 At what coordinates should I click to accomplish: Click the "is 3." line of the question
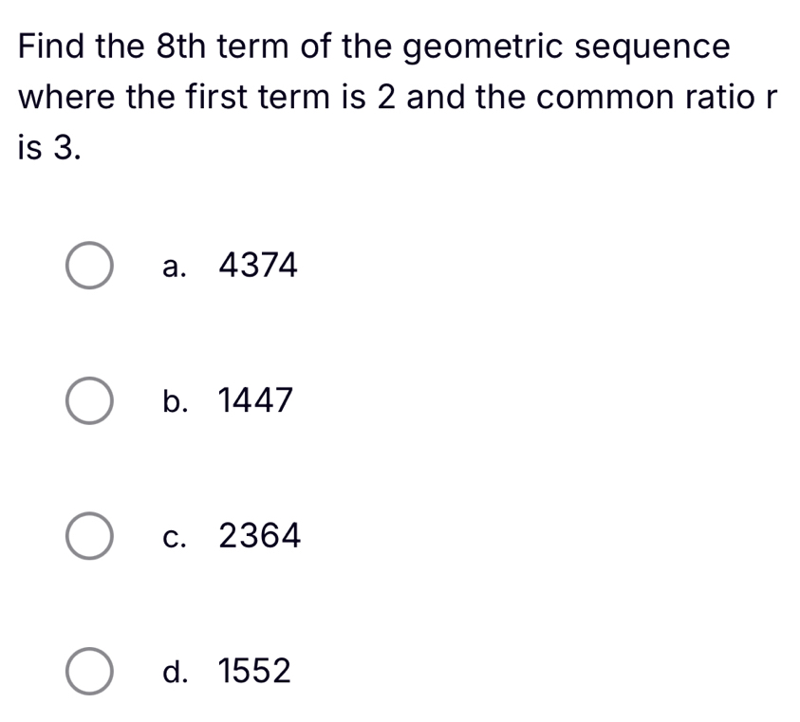[49, 148]
